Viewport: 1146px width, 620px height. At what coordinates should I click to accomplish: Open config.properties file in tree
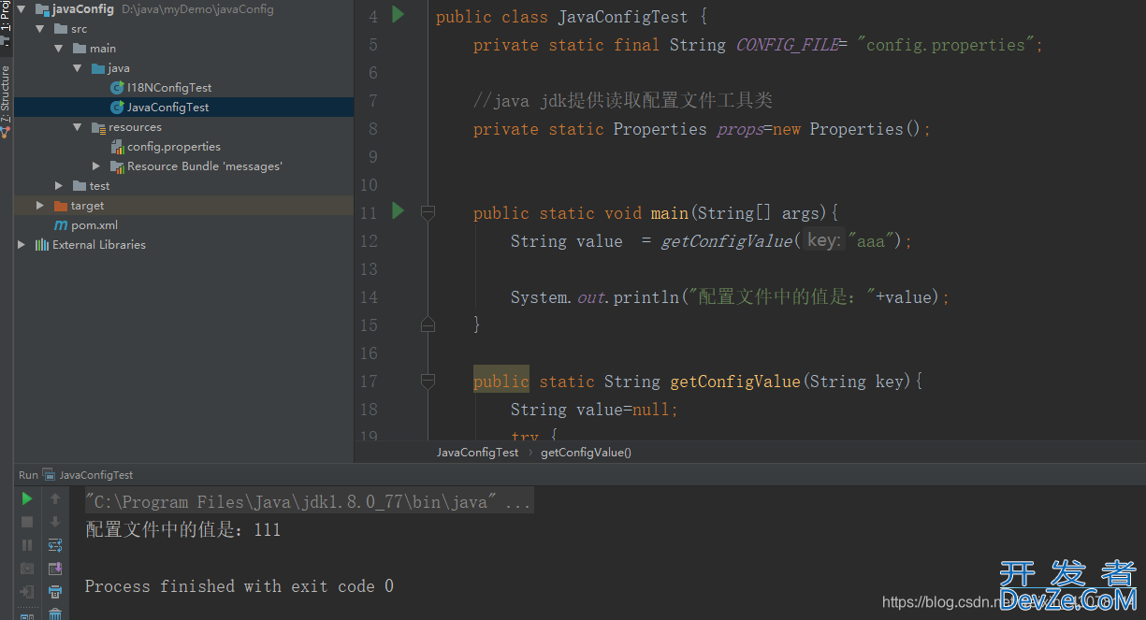pos(174,147)
